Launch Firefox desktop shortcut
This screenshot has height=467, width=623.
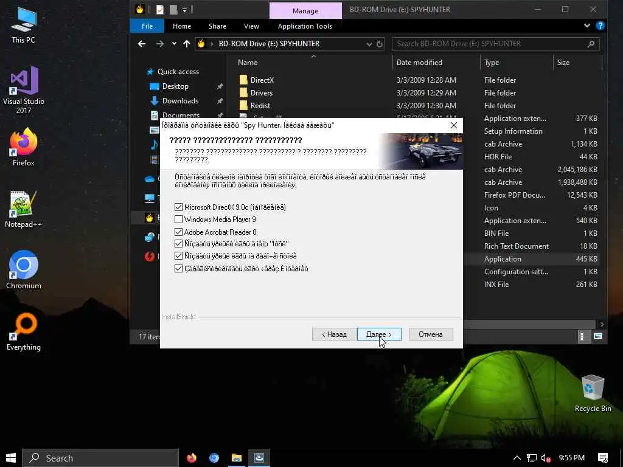tap(24, 147)
